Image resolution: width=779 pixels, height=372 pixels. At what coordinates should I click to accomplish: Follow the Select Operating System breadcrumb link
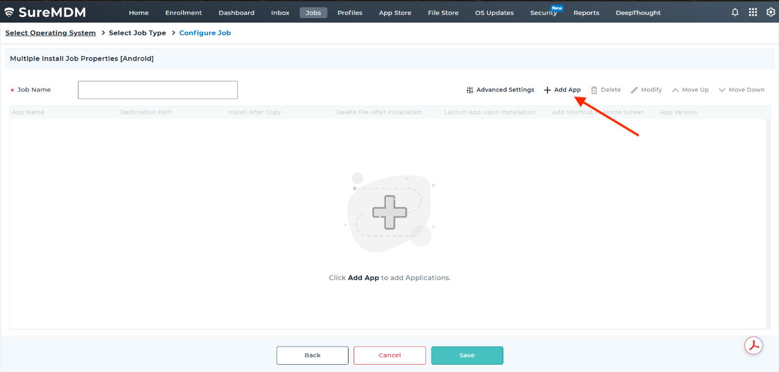point(50,33)
